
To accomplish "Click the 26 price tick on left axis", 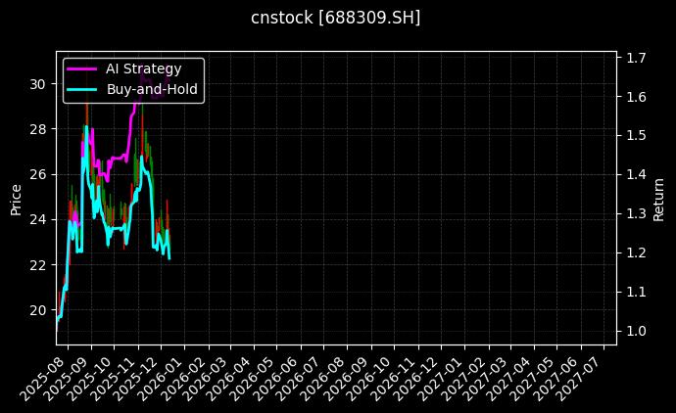I will pyautogui.click(x=37, y=174).
